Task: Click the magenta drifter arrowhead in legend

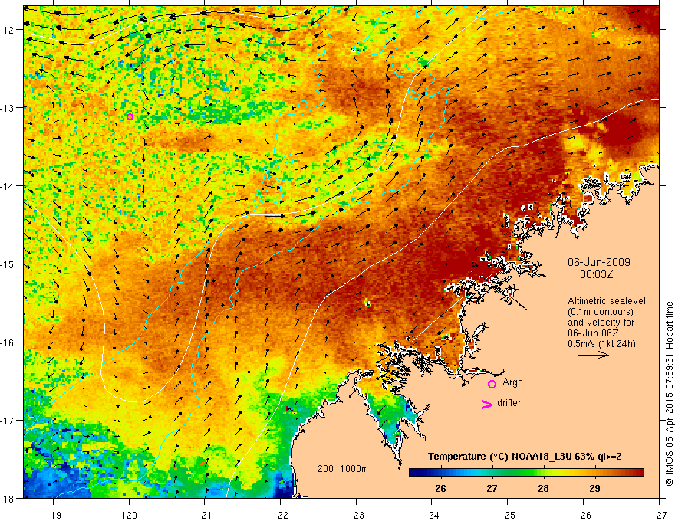Action: (x=486, y=404)
